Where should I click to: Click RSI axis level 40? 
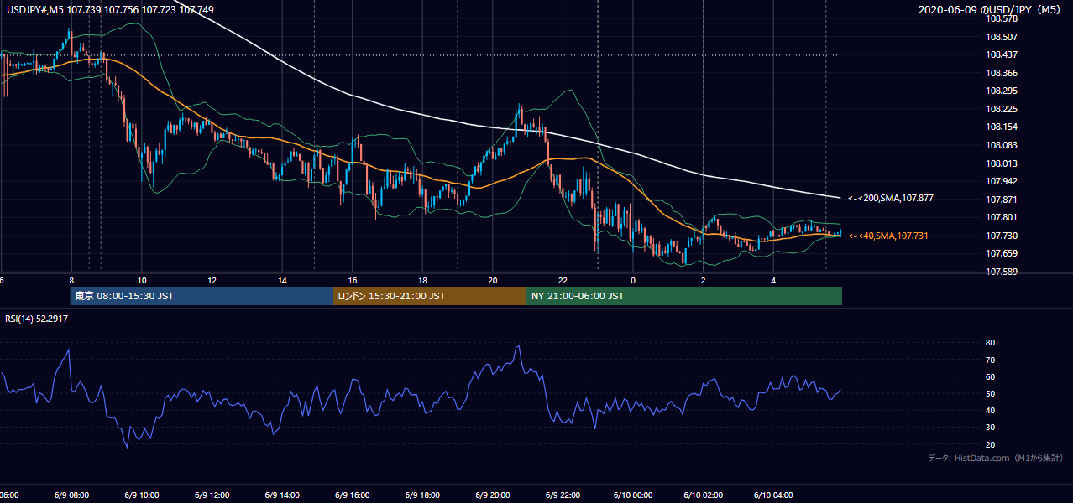(x=990, y=410)
